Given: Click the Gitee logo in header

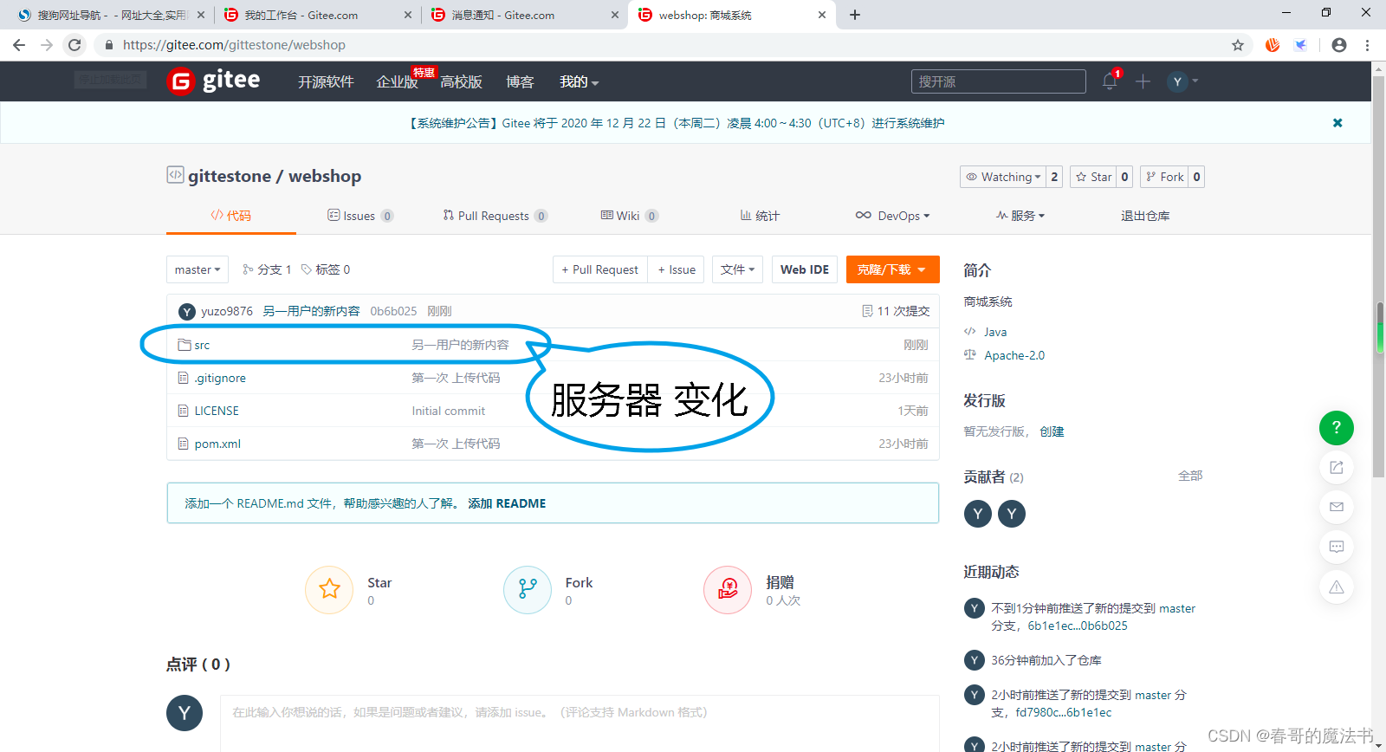Looking at the screenshot, I should point(213,81).
